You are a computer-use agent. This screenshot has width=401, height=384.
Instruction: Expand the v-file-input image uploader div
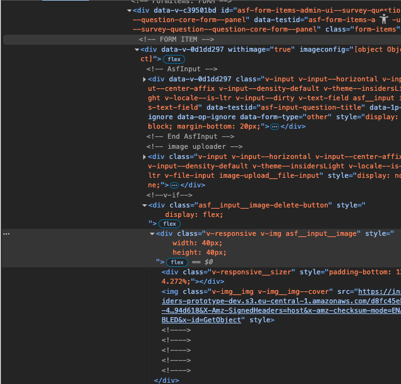pyautogui.click(x=145, y=156)
